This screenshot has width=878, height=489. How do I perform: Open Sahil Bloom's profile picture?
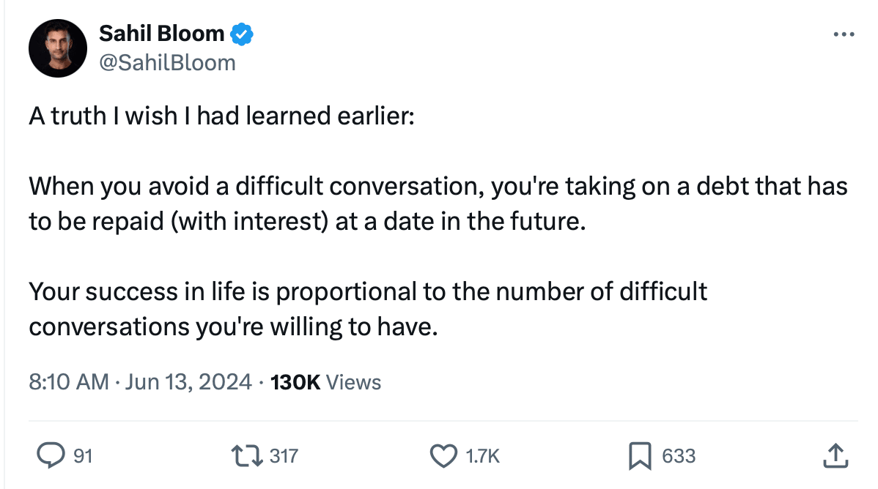58,48
